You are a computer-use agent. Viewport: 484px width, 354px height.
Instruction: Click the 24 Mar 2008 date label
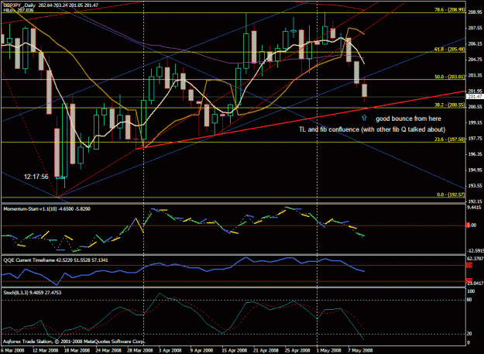pyautogui.click(x=108, y=351)
